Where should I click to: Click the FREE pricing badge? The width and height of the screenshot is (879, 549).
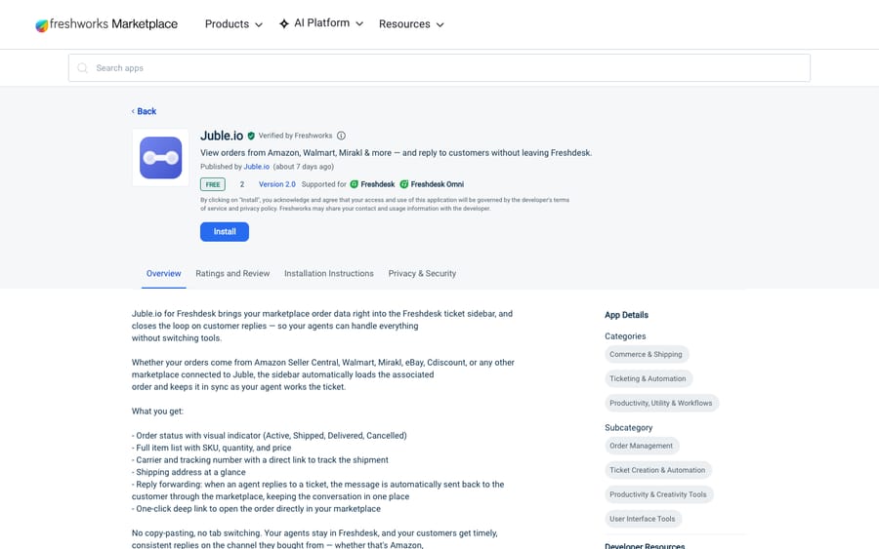[213, 184]
